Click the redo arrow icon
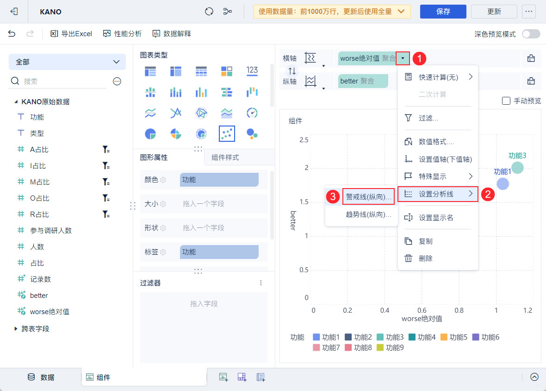This screenshot has width=546, height=391. (30, 33)
